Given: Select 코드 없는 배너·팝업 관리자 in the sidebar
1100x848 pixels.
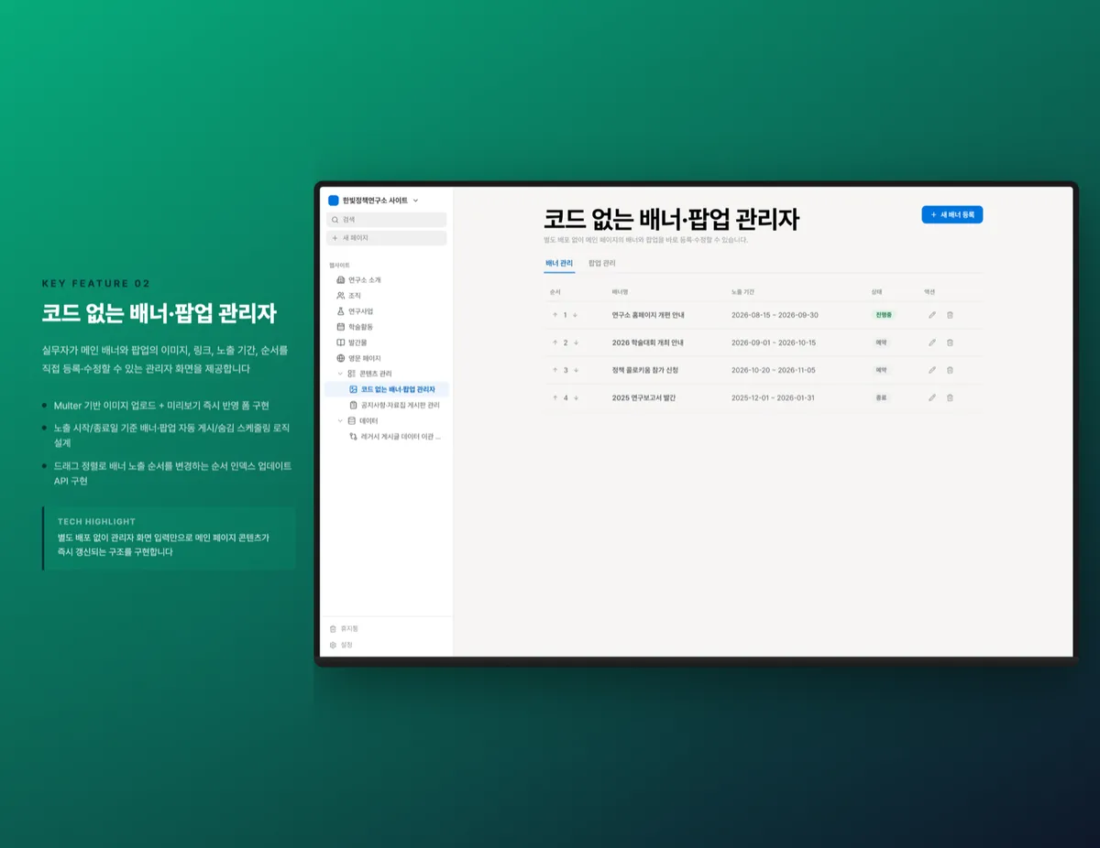Looking at the screenshot, I should pos(386,389).
